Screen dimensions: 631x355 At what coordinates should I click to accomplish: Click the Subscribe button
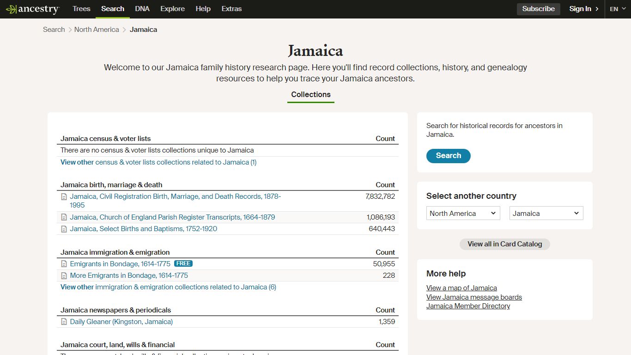tap(539, 9)
